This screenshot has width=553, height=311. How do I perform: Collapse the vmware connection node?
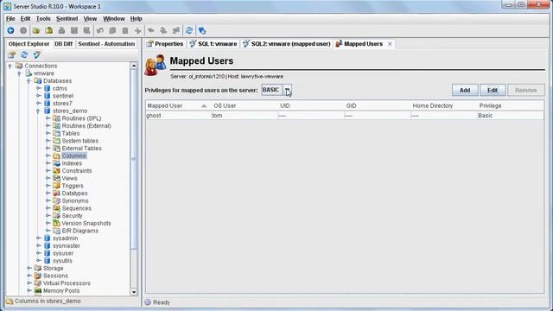19,73
